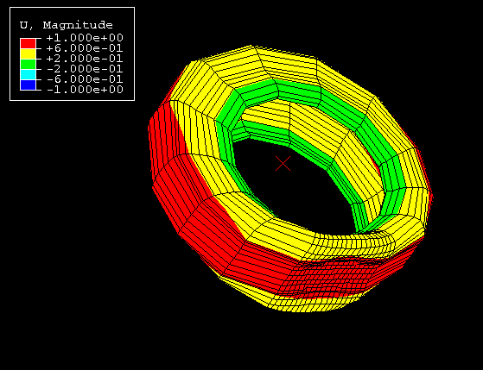Viewport: 483px width, 370px height.
Task: Click the +2.000e-01 legend value
Action: point(85,59)
